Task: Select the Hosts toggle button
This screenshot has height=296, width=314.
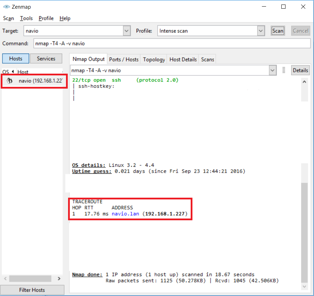Action: [x=16, y=58]
